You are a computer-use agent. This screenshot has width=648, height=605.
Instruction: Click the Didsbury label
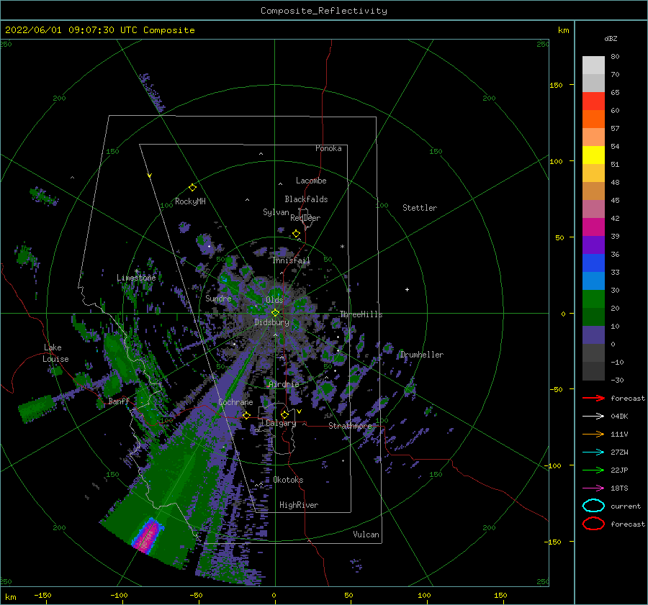tap(271, 322)
